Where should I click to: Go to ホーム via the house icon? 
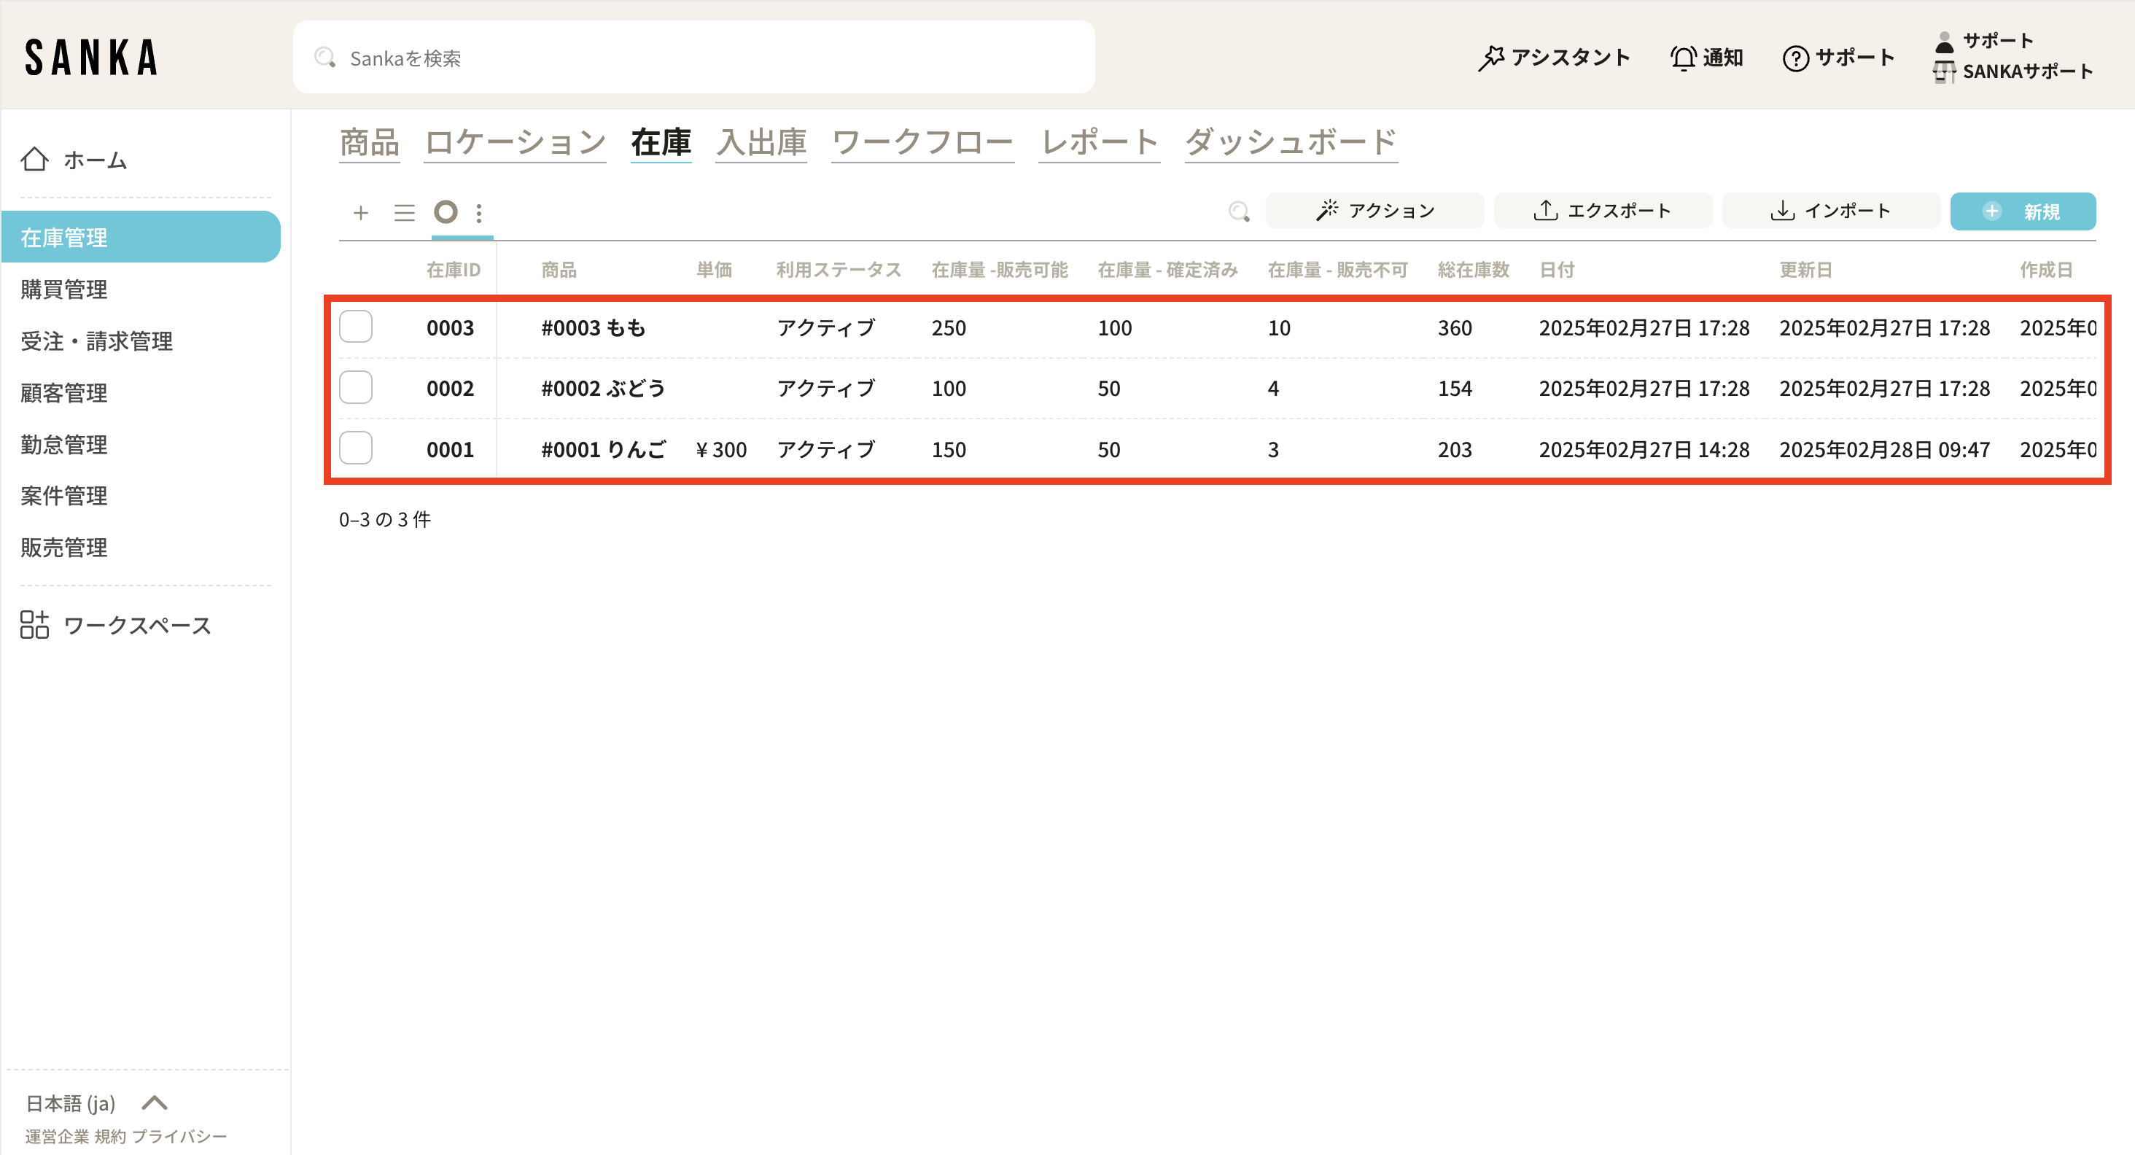(x=35, y=159)
